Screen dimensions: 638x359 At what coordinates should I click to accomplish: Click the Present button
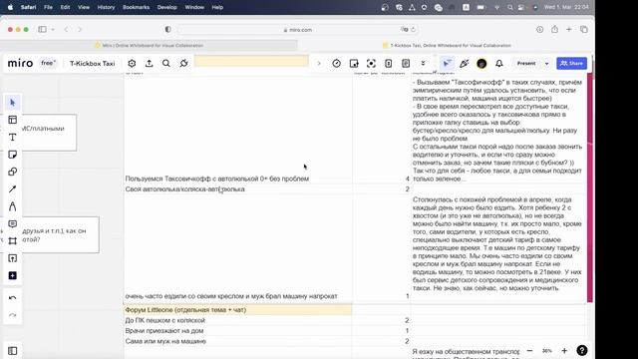(x=526, y=64)
